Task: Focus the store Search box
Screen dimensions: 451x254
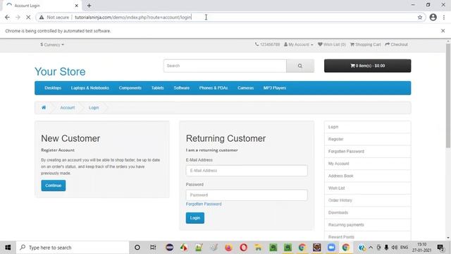Action: pyautogui.click(x=225, y=66)
